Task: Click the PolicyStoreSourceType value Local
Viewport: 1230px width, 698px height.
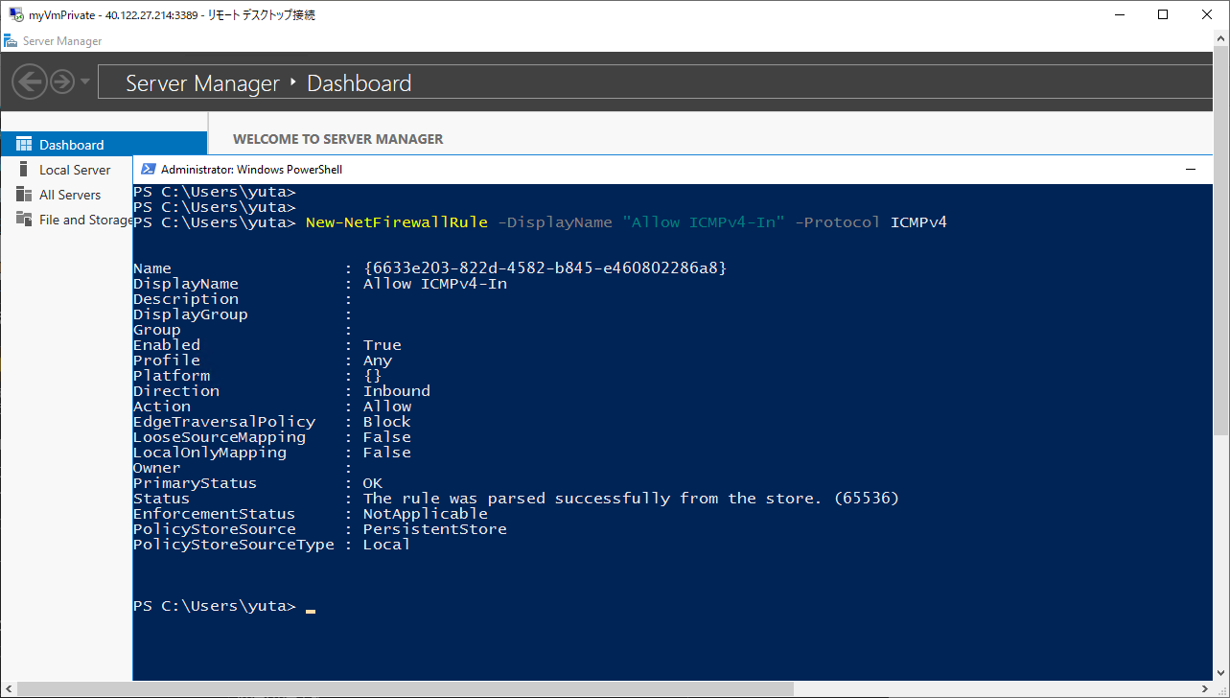Action: click(x=386, y=545)
